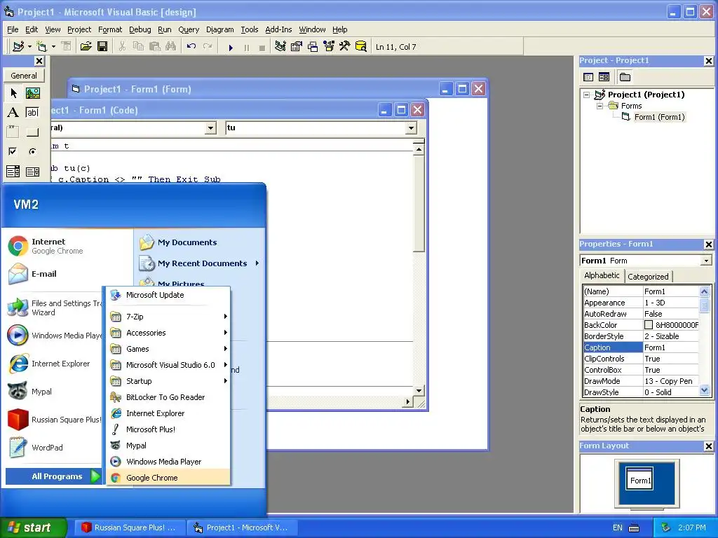Select the PictureBox control in the toolbox

[x=32, y=93]
